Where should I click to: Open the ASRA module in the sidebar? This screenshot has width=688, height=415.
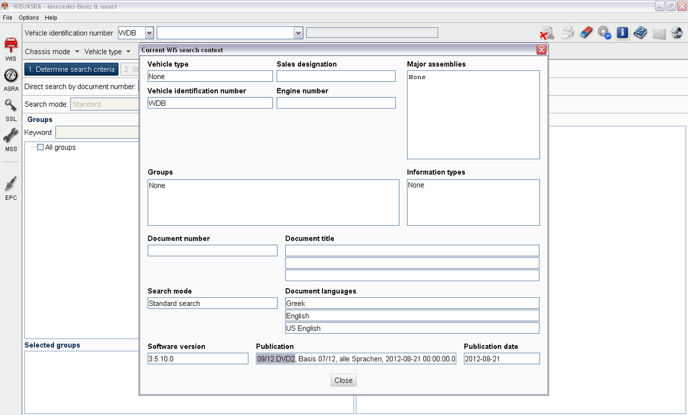(x=11, y=80)
